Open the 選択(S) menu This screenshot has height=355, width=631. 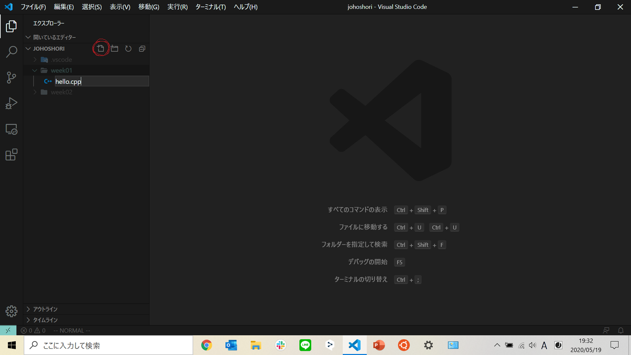[92, 7]
